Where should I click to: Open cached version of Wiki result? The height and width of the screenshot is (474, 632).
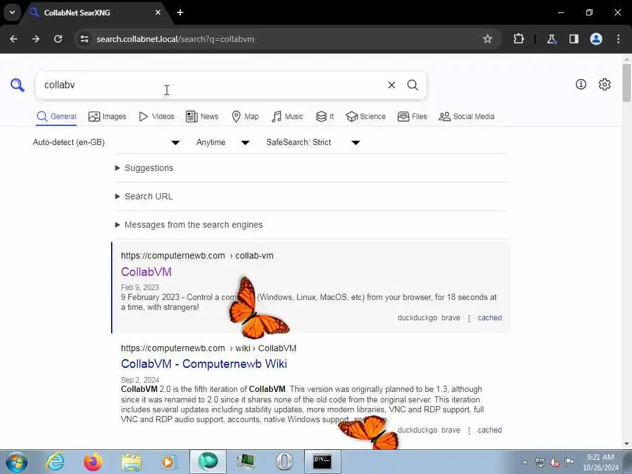tap(489, 430)
